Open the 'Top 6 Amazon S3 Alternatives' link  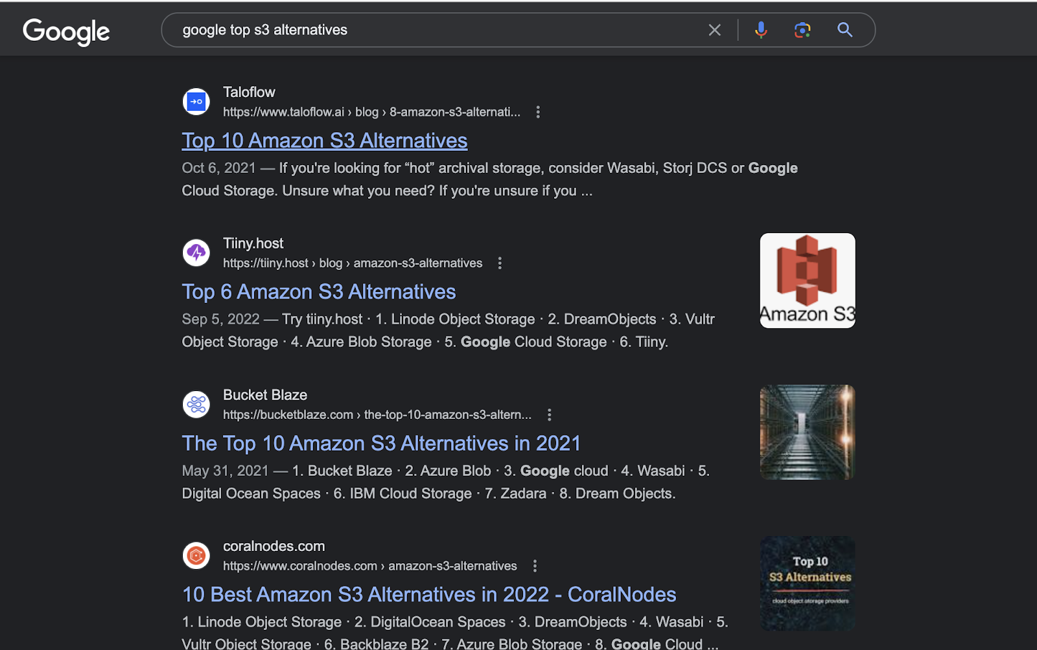(318, 292)
